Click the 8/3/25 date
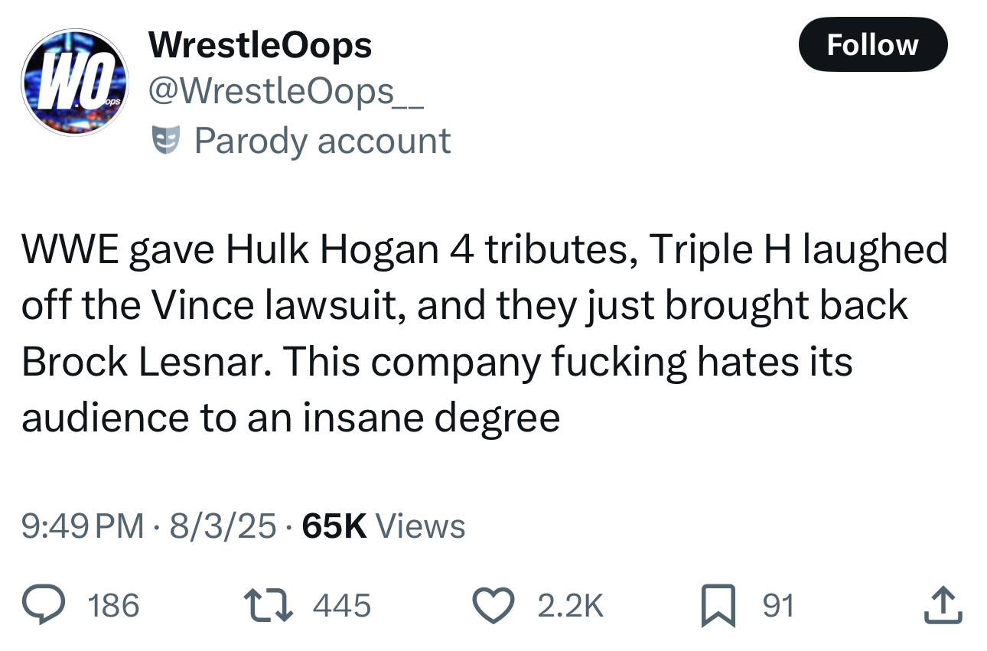 (224, 526)
